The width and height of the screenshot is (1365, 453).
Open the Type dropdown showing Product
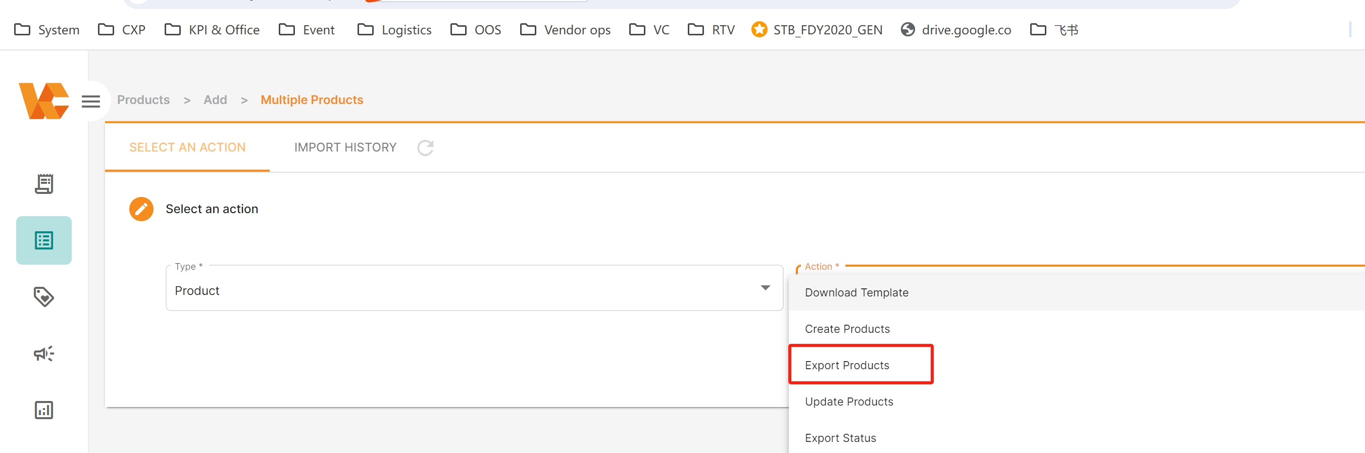pos(474,288)
